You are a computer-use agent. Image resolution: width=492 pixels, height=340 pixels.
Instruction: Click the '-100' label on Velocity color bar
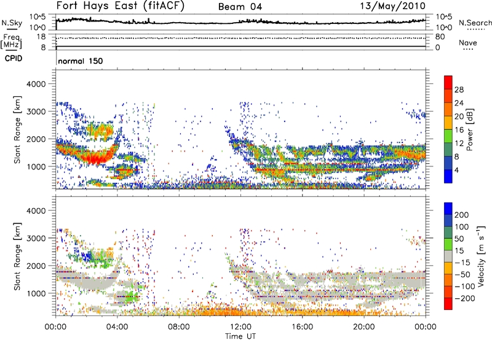(464, 287)
